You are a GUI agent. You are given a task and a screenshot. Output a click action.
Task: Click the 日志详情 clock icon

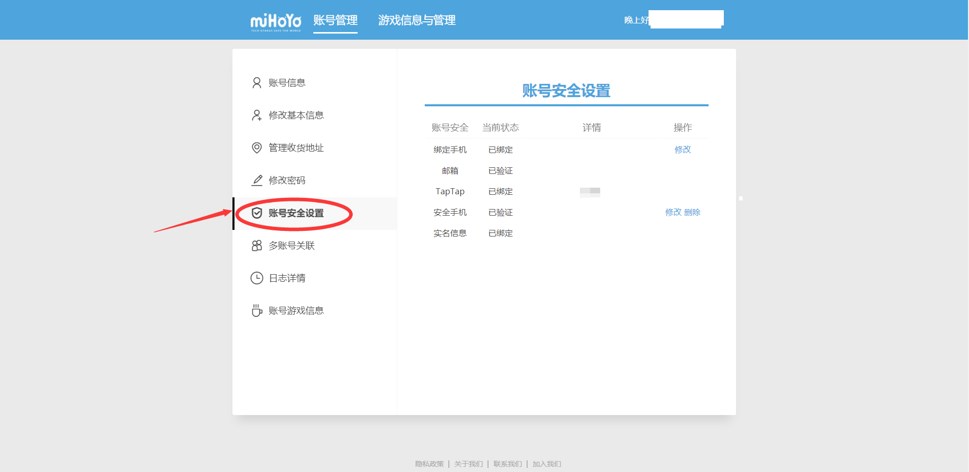[256, 278]
